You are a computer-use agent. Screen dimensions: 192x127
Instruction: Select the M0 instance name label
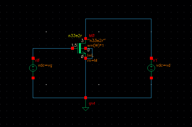(92, 36)
